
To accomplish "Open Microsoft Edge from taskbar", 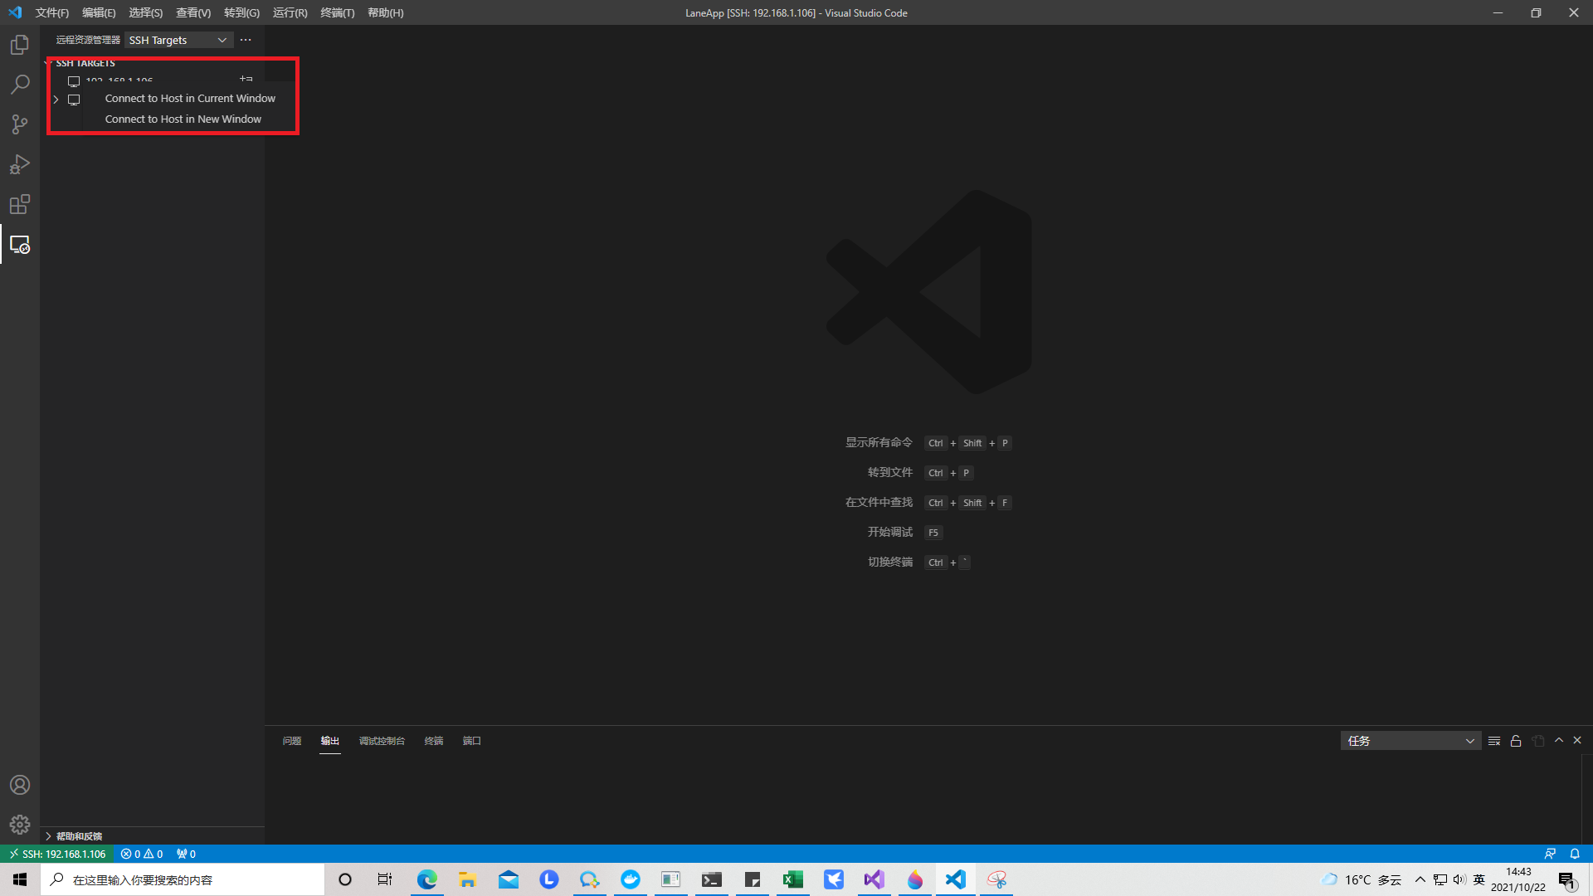I will point(427,879).
